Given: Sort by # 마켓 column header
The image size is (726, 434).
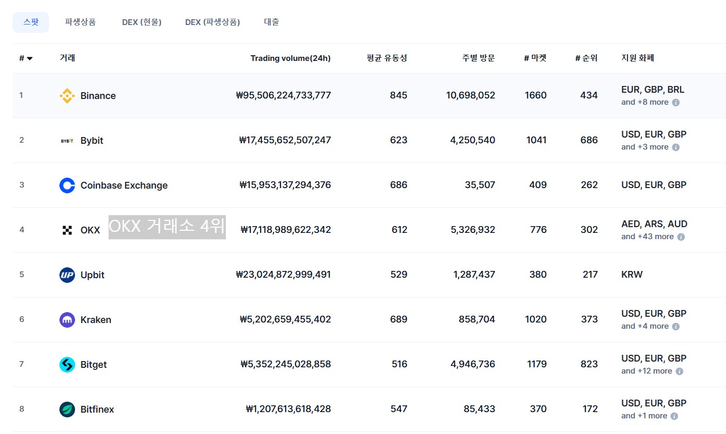Looking at the screenshot, I should click(x=535, y=58).
